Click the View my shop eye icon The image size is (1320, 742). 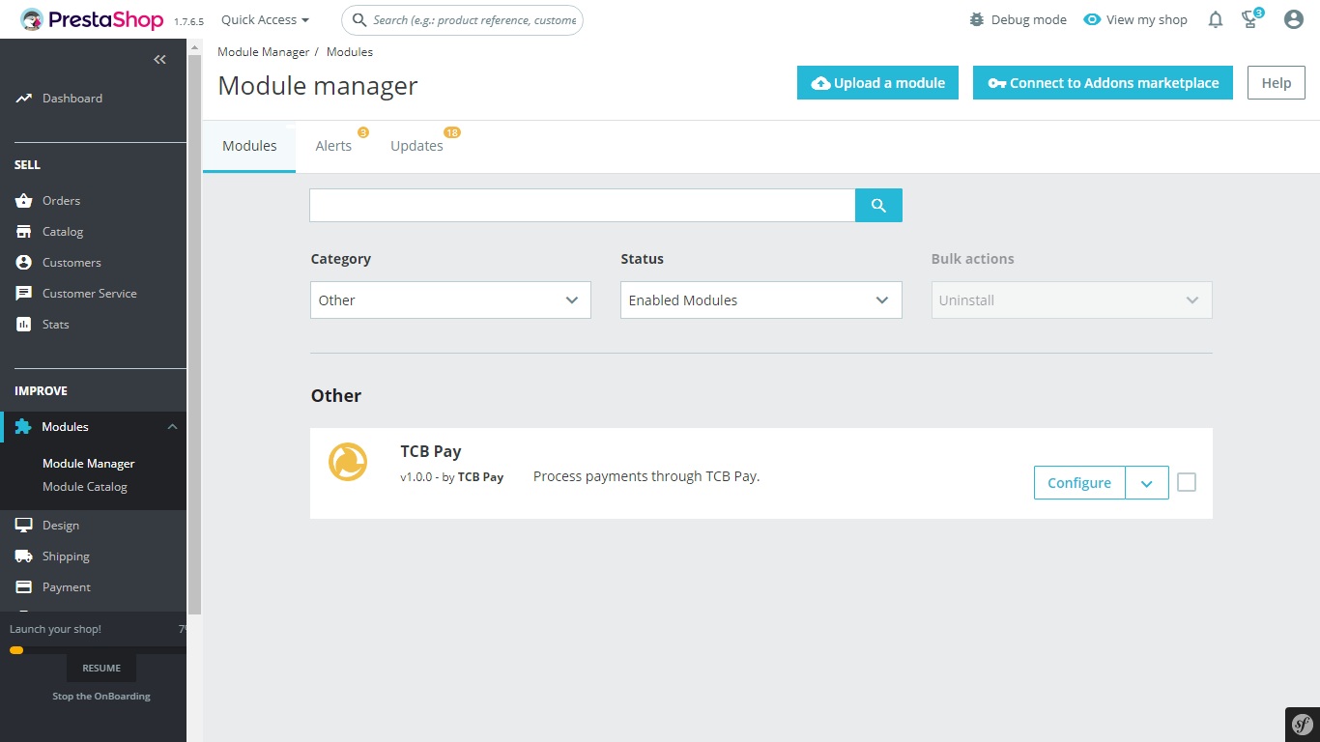coord(1092,19)
